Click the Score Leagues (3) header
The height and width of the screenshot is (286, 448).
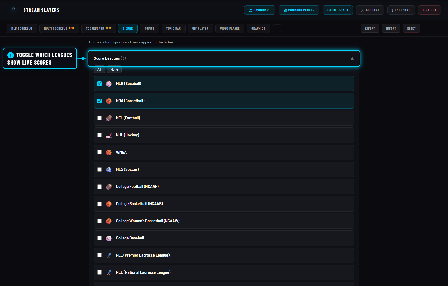pyautogui.click(x=224, y=58)
